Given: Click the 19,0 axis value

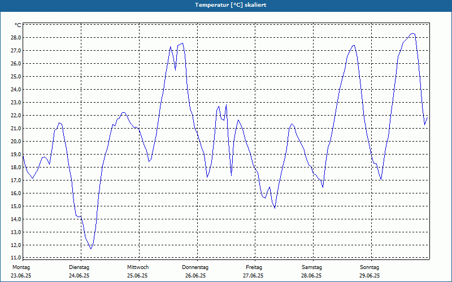Looking at the screenshot, I should [x=16, y=154].
